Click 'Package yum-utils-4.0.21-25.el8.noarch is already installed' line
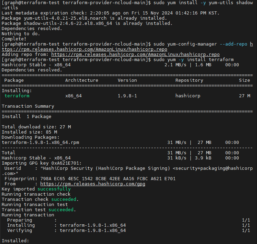The width and height of the screenshot is (257, 244). coord(84,18)
